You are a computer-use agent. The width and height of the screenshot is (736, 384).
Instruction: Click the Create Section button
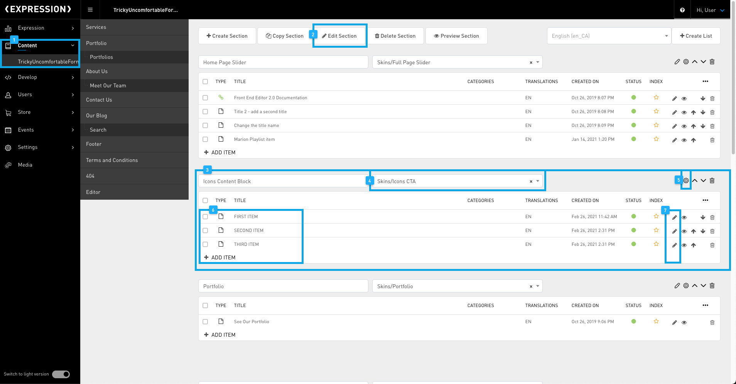227,35
